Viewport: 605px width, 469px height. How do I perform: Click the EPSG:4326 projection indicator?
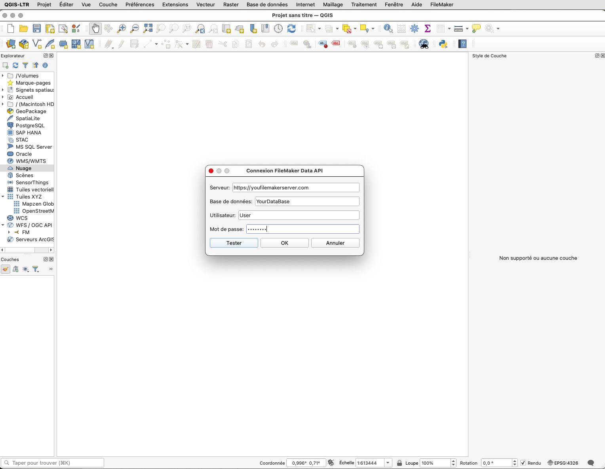(563, 463)
